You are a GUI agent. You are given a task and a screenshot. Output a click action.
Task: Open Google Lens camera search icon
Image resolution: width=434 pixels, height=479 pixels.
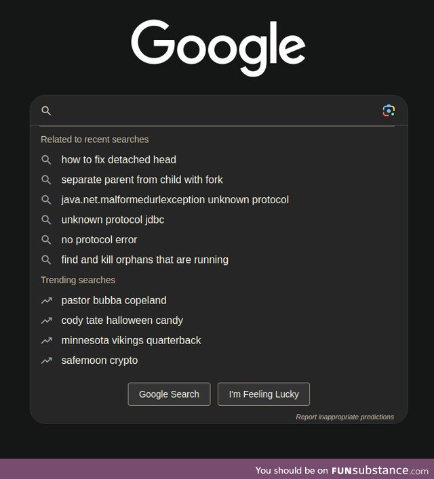click(389, 110)
